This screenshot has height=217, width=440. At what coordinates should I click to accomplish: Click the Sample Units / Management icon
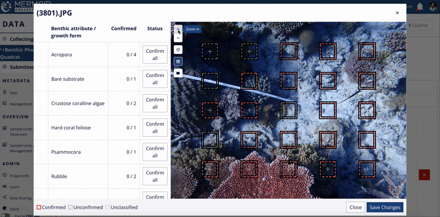pyautogui.click(x=4, y=145)
